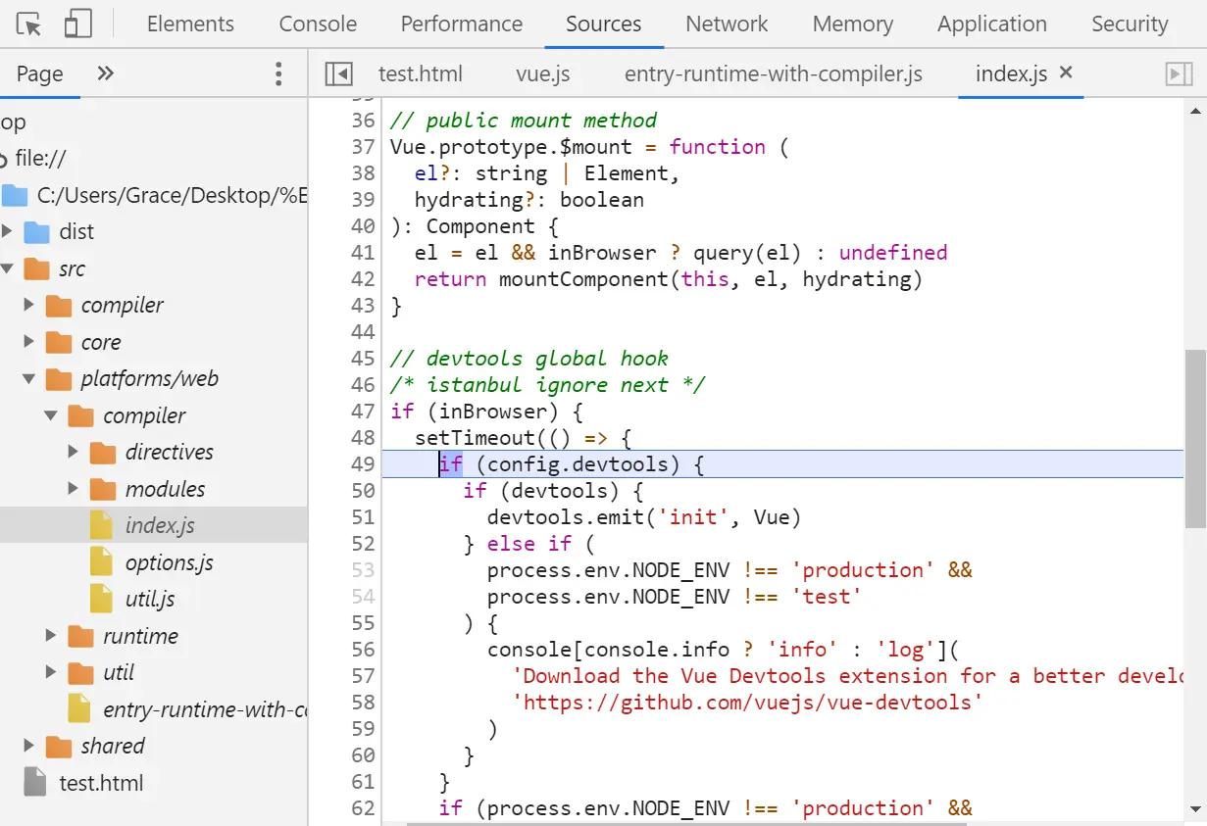Image resolution: width=1207 pixels, height=826 pixels.
Task: Open the Console panel tab
Action: pos(318,24)
